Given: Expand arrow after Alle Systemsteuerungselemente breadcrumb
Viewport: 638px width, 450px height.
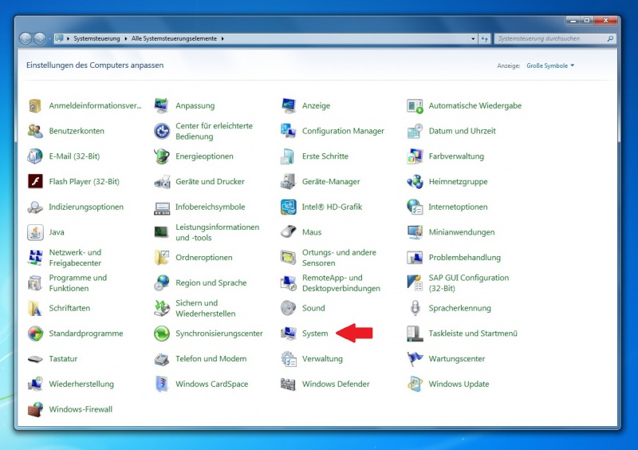Looking at the screenshot, I should point(223,38).
